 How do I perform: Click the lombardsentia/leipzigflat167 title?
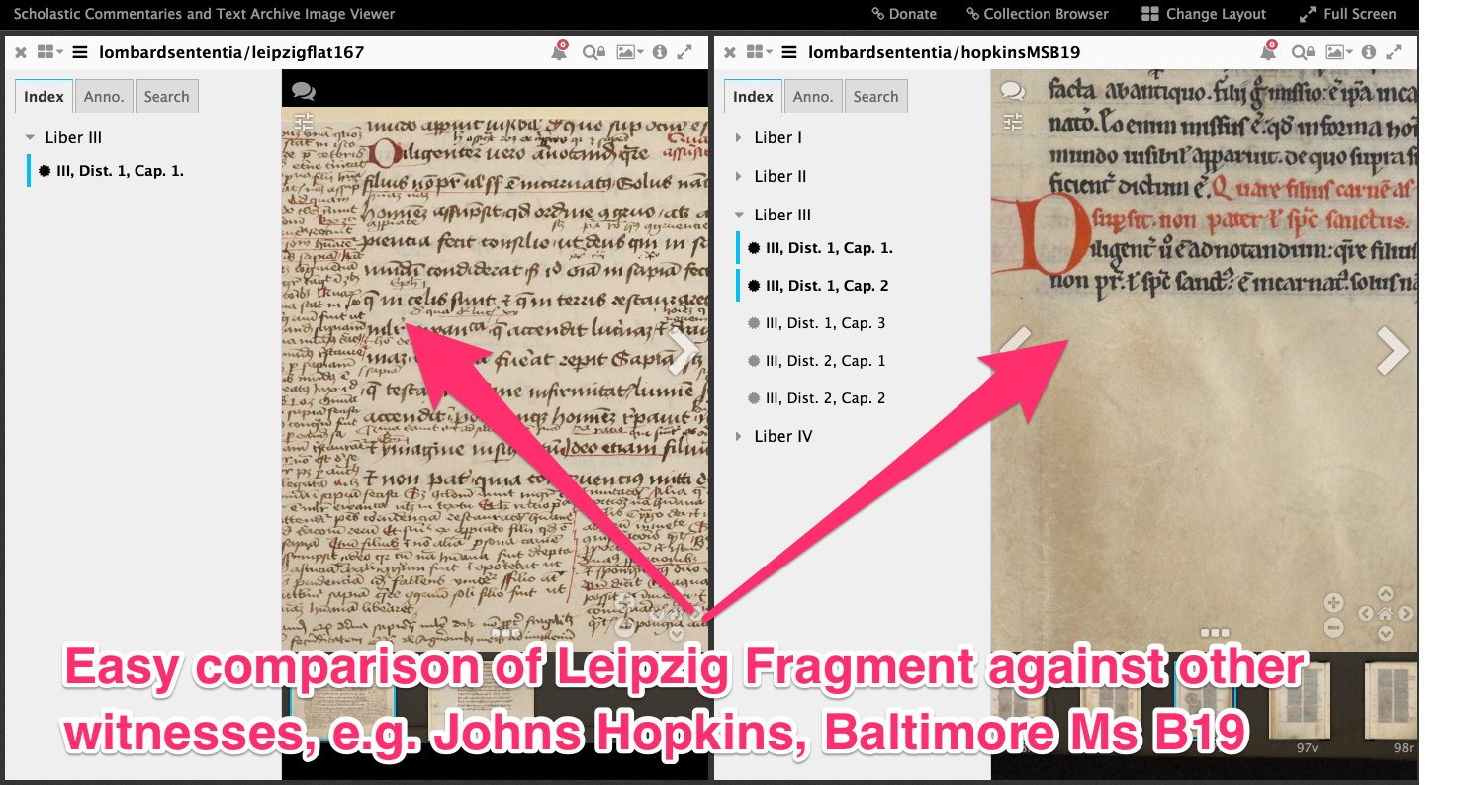click(231, 53)
